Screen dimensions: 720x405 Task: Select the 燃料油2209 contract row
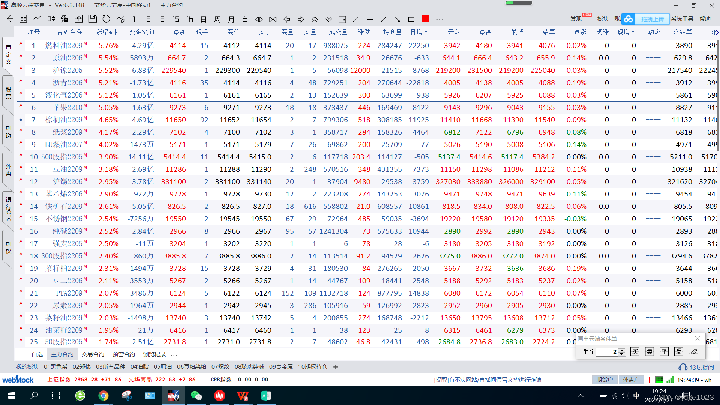tap(367, 46)
